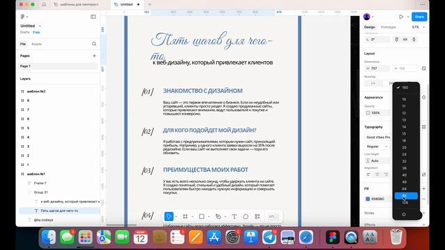The height and width of the screenshot is (250, 445).
Task: Open Finder in the Dock
Action: point(49,237)
